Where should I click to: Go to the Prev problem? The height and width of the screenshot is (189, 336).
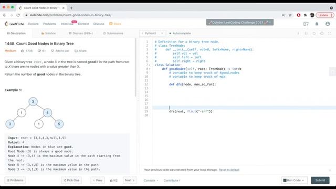[98, 180]
